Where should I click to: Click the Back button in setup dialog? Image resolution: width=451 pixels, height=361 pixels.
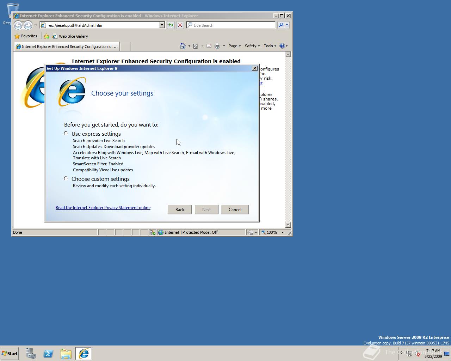tap(180, 209)
